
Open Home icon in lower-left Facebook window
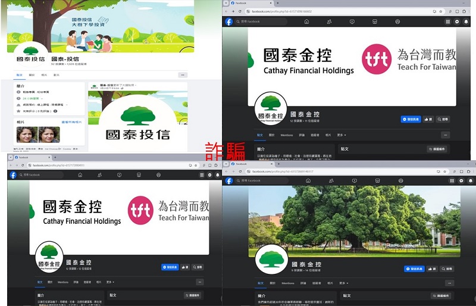(x=80, y=174)
